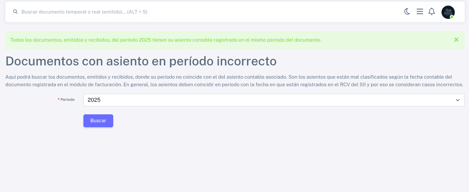Click the green status dot on the avatar

452,17
